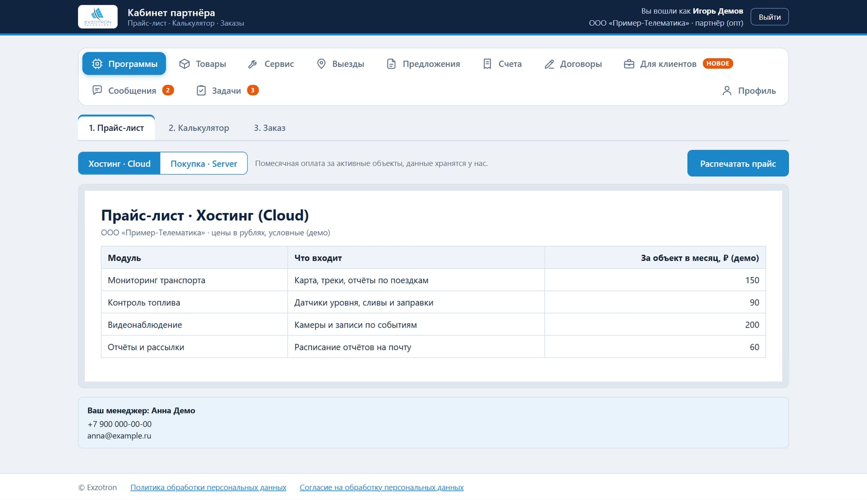Switch to the 2. Калькулятор tab

(x=199, y=128)
